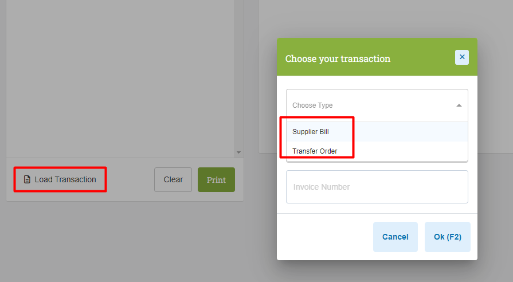Click the Clear button
The height and width of the screenshot is (282, 513).
(x=173, y=179)
